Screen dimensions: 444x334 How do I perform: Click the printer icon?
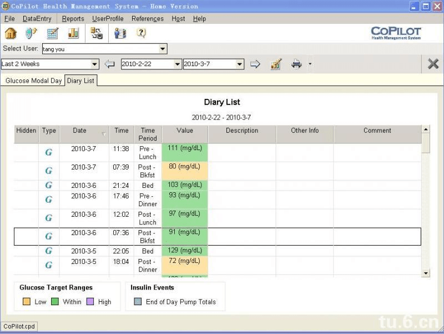(x=296, y=64)
